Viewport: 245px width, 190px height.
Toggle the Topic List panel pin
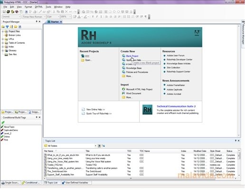pos(236,141)
